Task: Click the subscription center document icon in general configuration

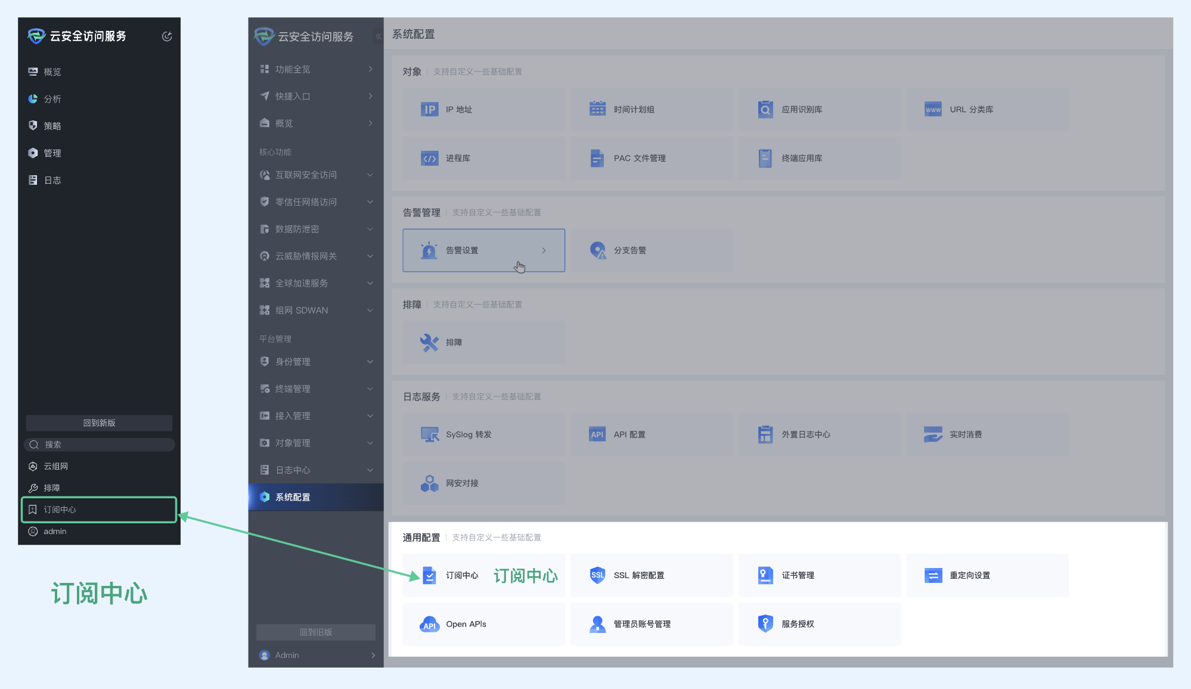Action: [x=429, y=575]
